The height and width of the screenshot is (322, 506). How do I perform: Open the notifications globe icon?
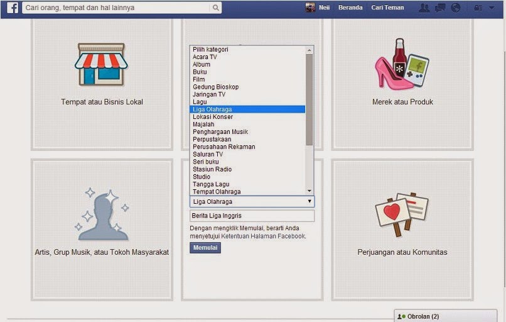click(x=456, y=8)
